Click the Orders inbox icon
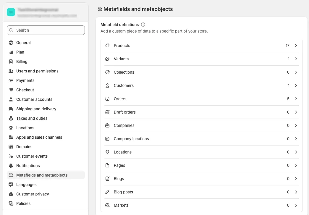The width and height of the screenshot is (309, 215). click(107, 99)
